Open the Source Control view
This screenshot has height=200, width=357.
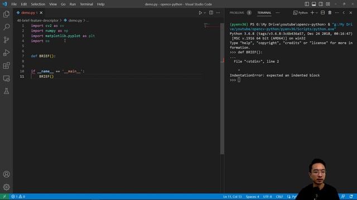tap(6, 40)
